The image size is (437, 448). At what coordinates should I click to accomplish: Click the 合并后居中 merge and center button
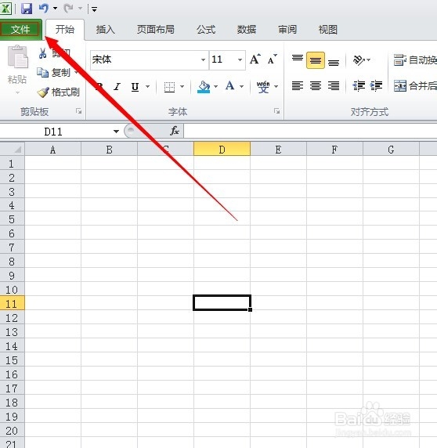pyautogui.click(x=415, y=85)
